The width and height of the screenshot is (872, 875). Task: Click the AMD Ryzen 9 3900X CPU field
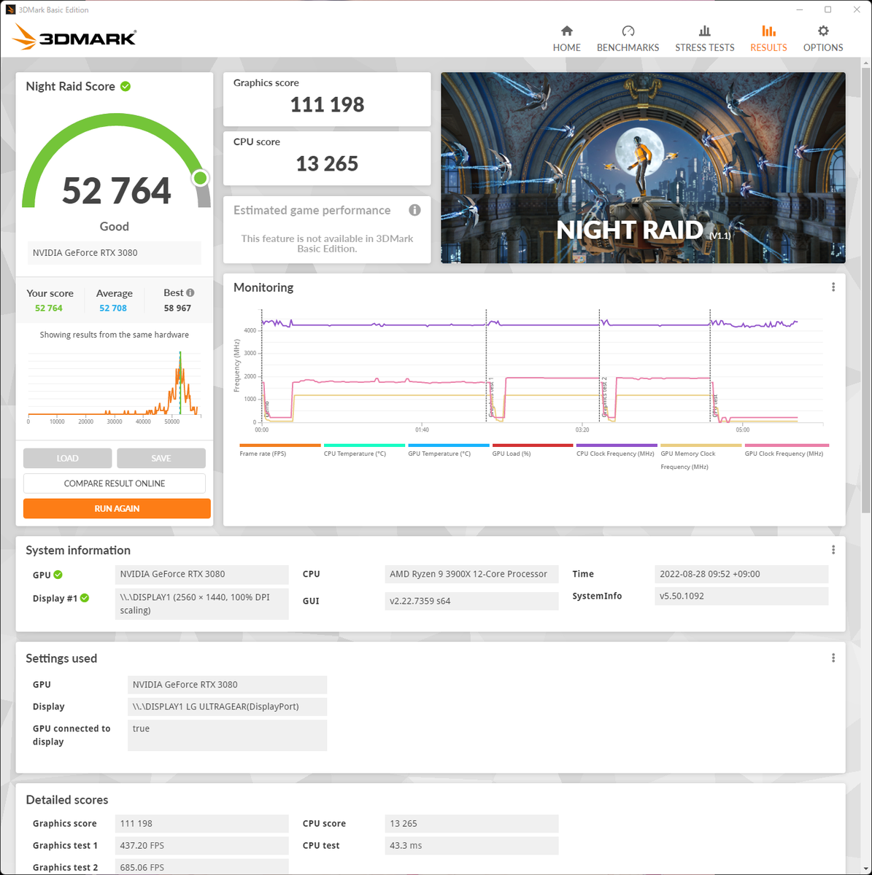[x=471, y=574]
